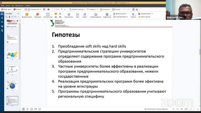Click the undo arrow in toolbar
The image size is (201, 113).
125,9
